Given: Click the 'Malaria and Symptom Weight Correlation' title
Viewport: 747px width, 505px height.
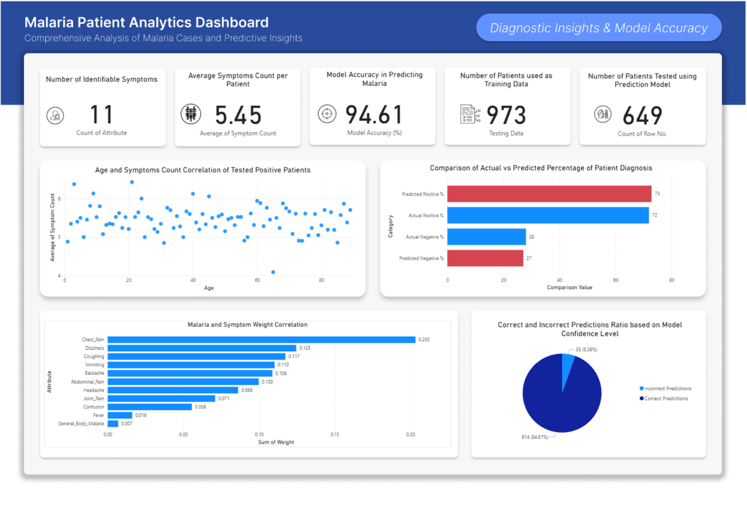Looking at the screenshot, I should click(247, 324).
